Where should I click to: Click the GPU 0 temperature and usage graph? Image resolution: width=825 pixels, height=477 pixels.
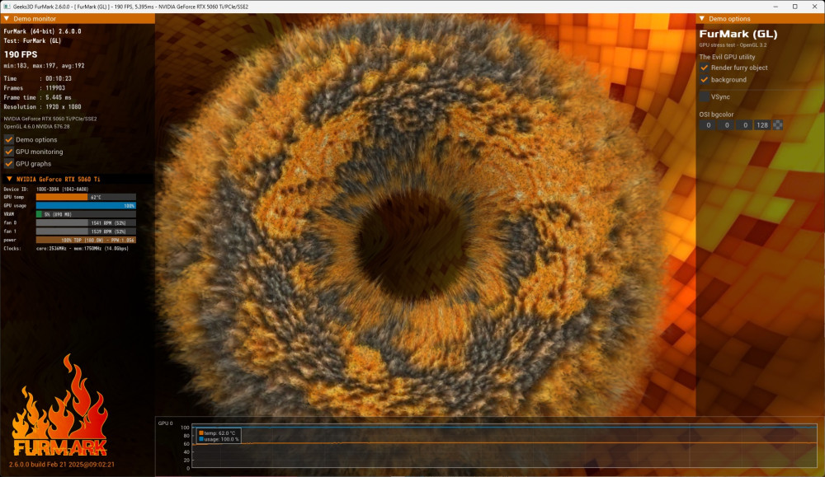(x=504, y=446)
